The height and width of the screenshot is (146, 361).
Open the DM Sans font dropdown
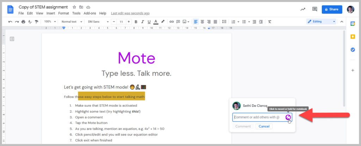click(98, 22)
